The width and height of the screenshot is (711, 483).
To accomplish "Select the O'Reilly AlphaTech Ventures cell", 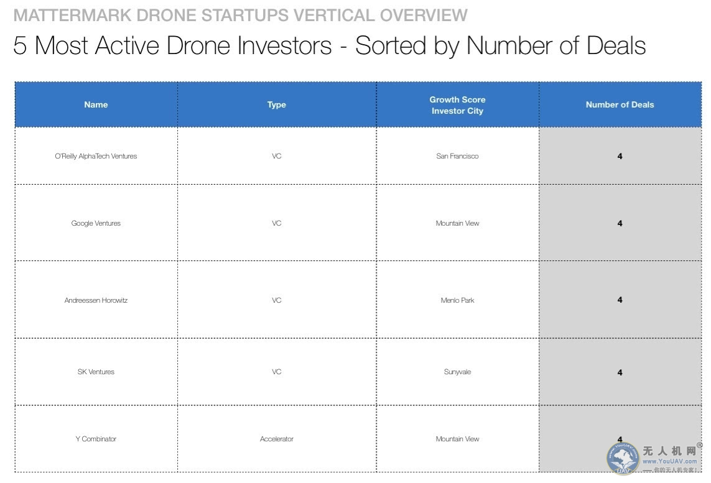I will [x=96, y=156].
